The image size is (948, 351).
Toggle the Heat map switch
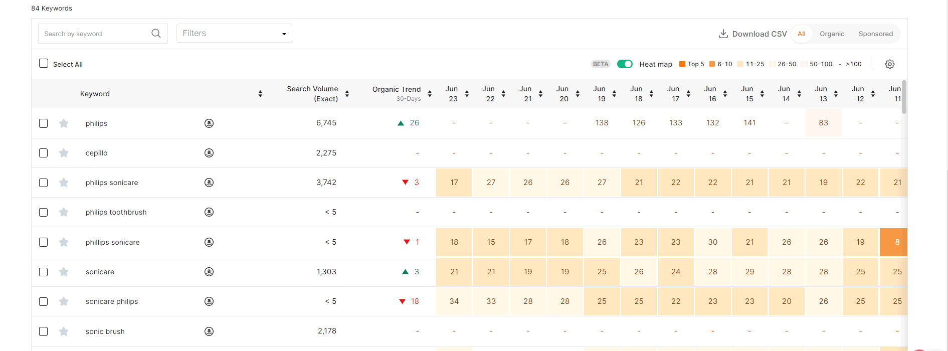coord(625,64)
